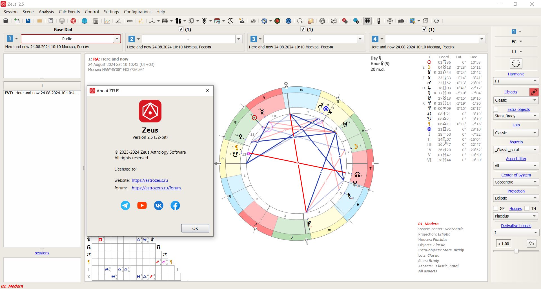Open the Placidus houses dropdown
The image size is (541, 289).
tap(516, 216)
